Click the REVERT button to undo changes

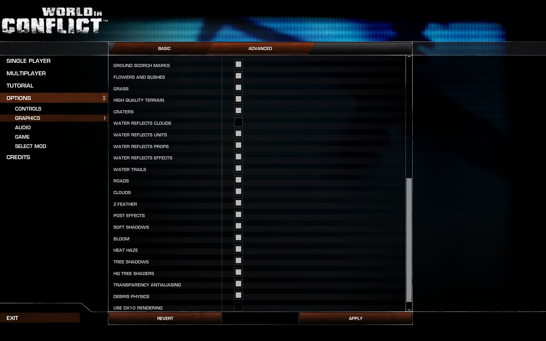click(x=164, y=318)
